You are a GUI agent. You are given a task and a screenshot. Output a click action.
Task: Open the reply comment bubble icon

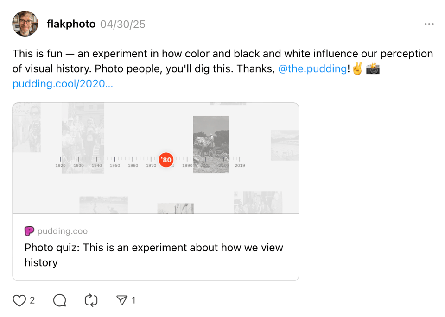coord(59,301)
